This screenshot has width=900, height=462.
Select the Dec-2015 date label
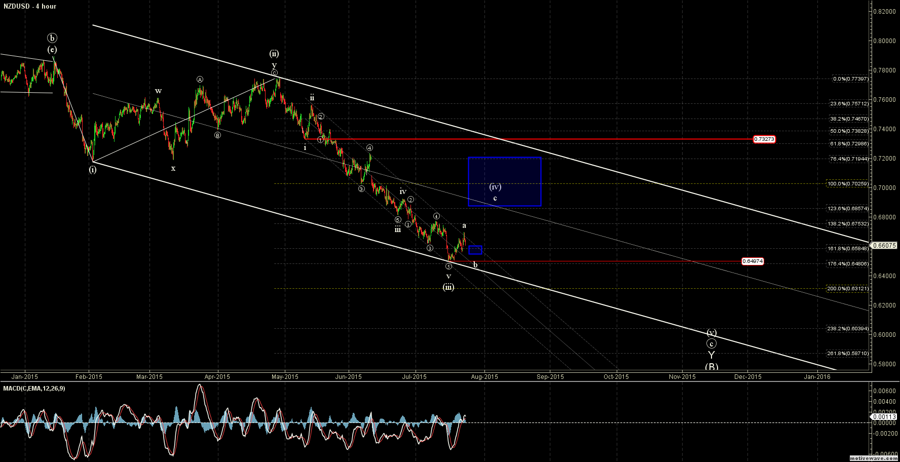tap(748, 376)
